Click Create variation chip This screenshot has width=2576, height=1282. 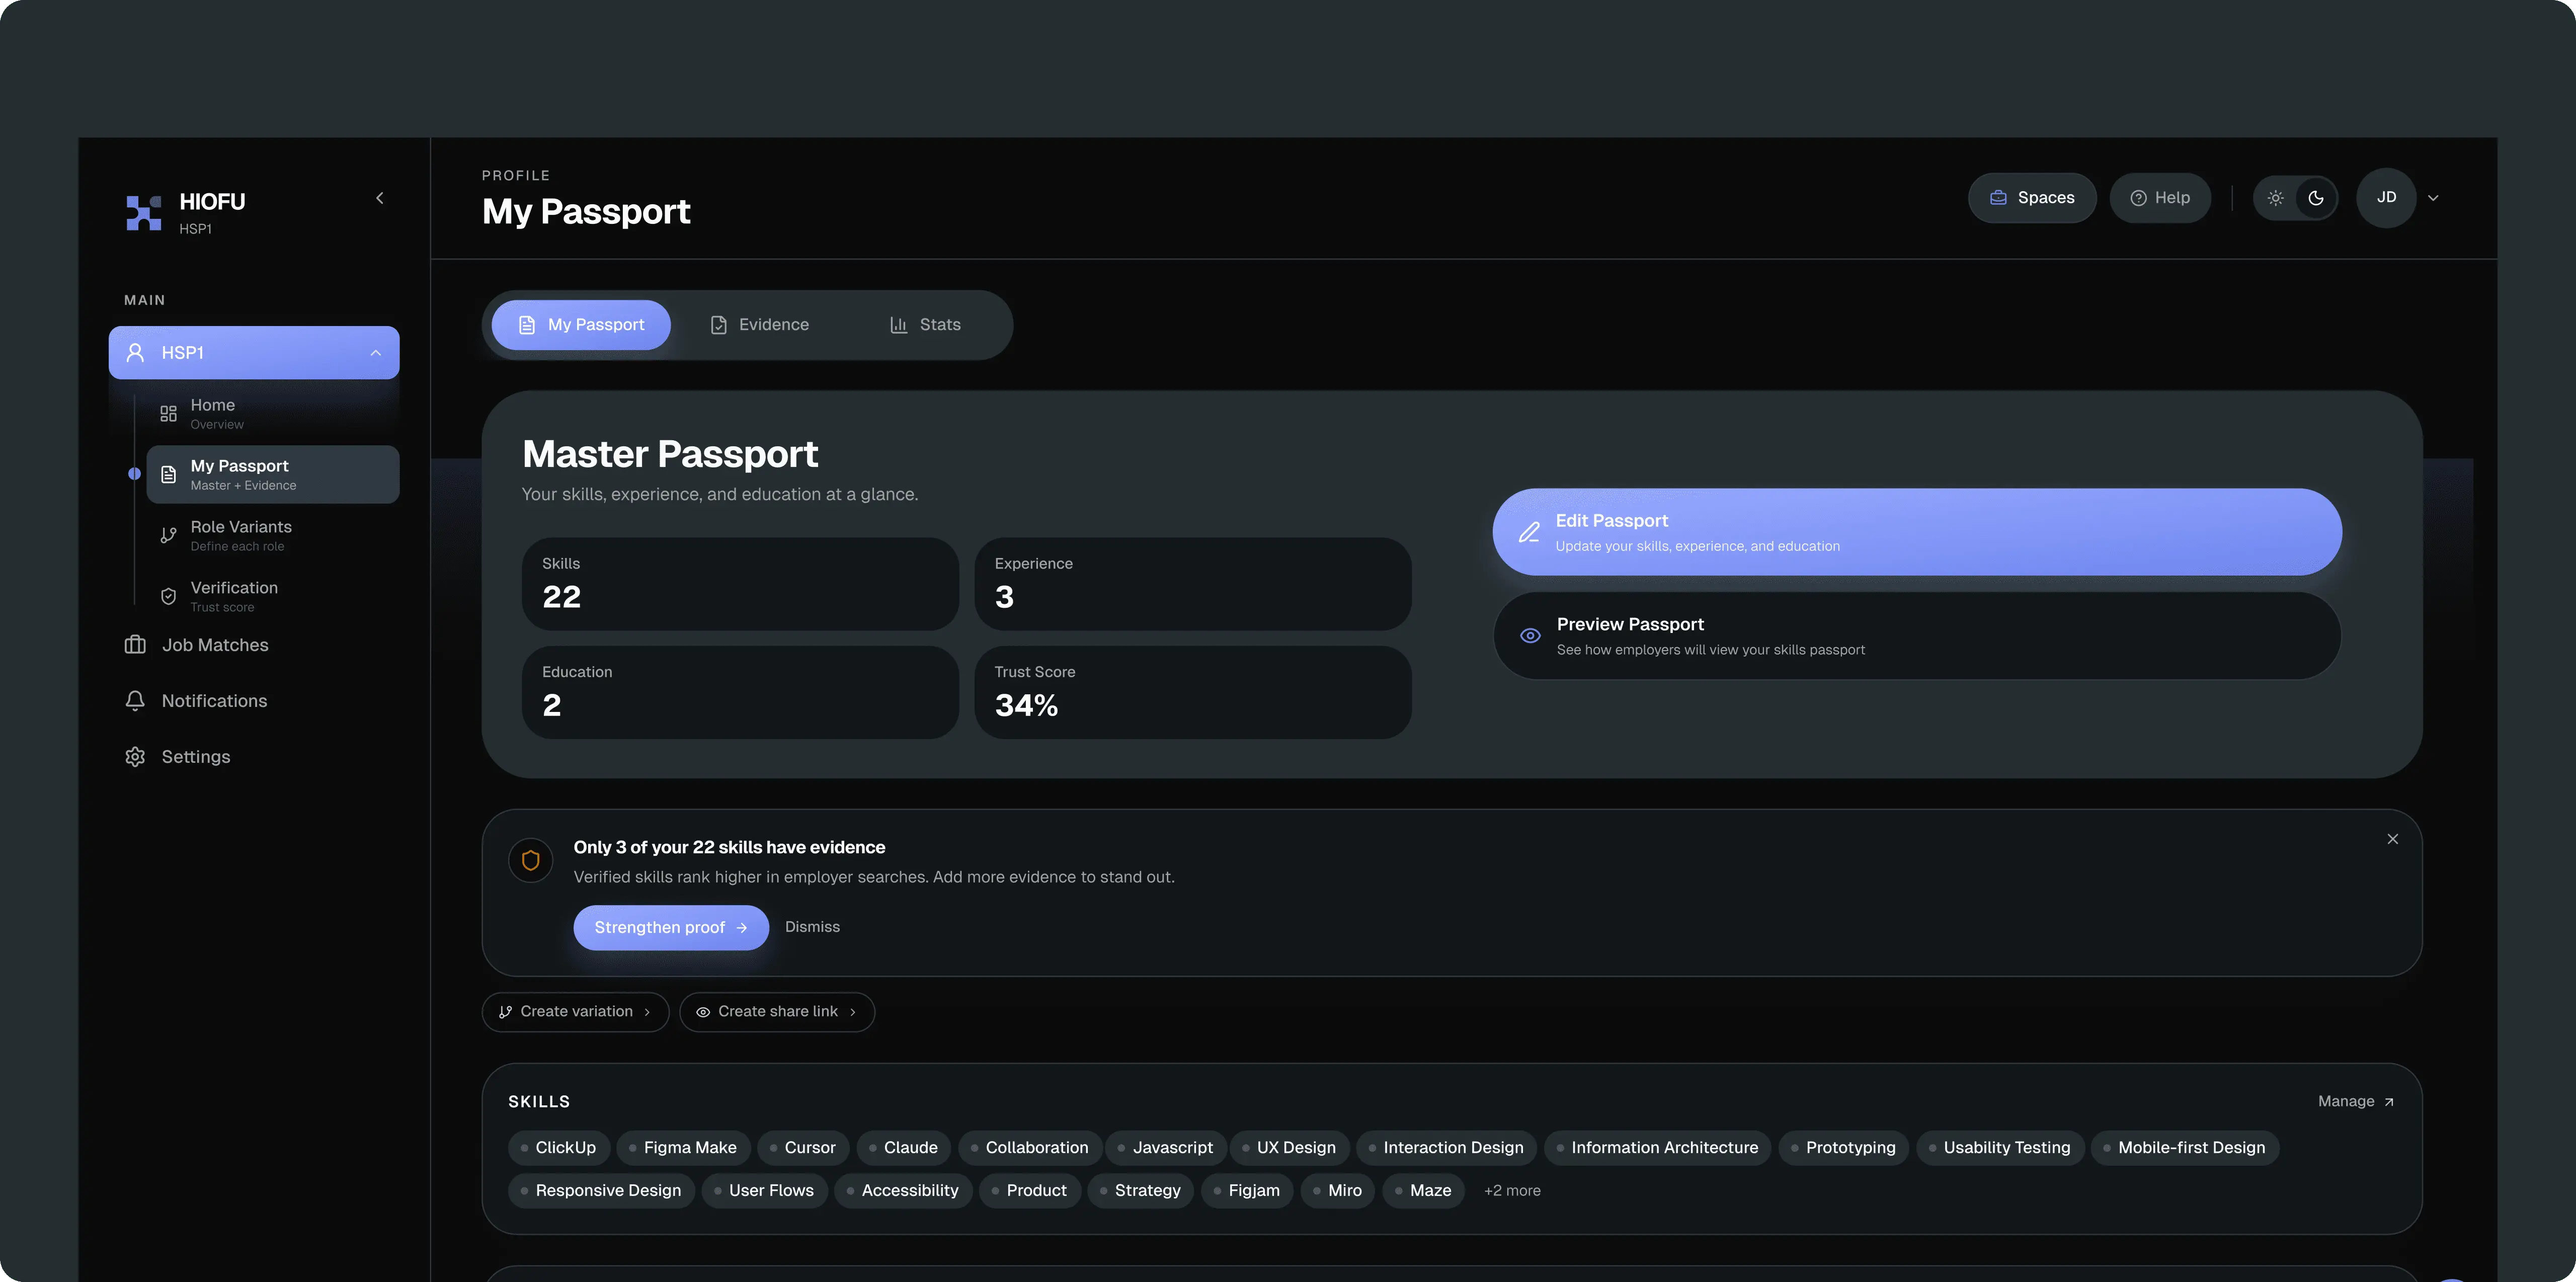[x=575, y=1012]
